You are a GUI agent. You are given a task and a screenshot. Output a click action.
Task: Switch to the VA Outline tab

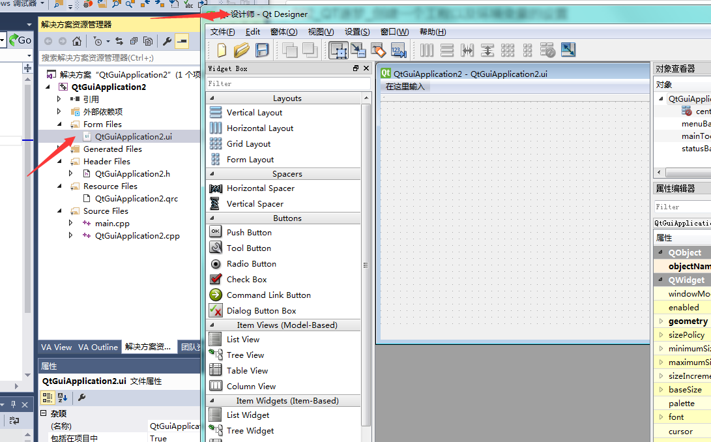tap(98, 347)
